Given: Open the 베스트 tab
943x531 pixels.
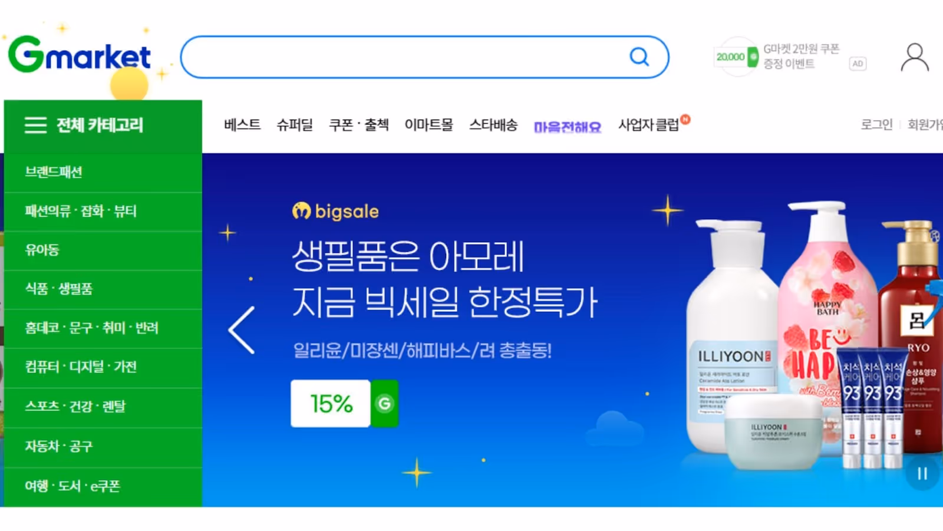Looking at the screenshot, I should click(242, 125).
